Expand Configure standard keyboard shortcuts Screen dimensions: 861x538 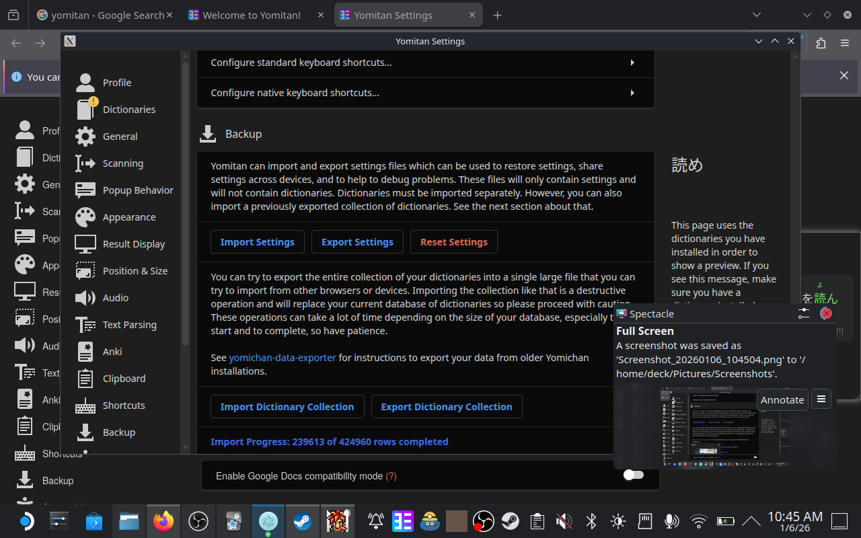425,63
